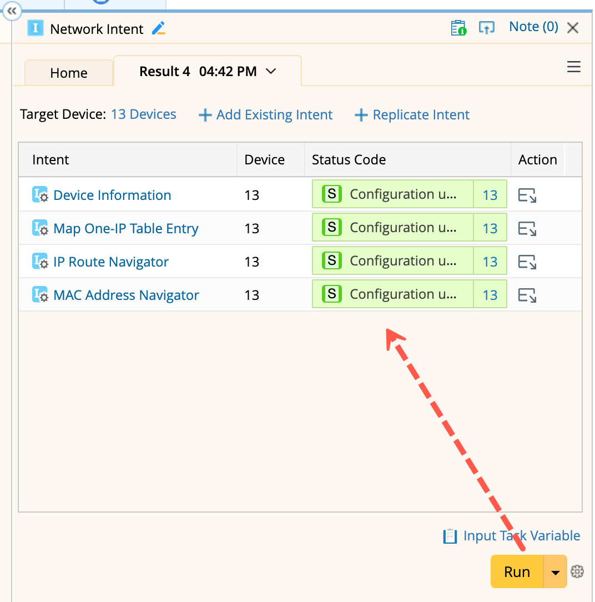Expand the Run button dropdown arrow
The width and height of the screenshot is (595, 602).
[555, 572]
